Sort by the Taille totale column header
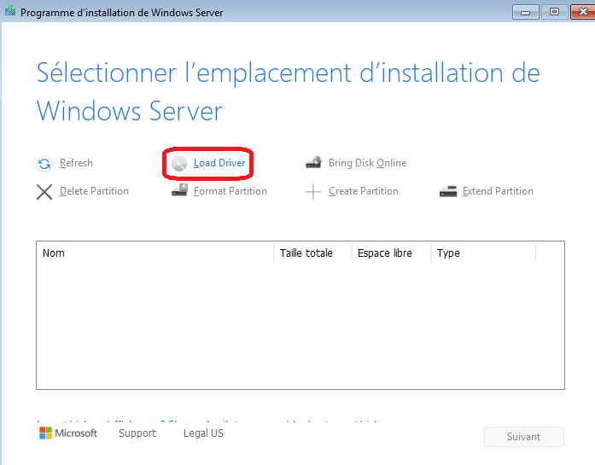 (312, 253)
